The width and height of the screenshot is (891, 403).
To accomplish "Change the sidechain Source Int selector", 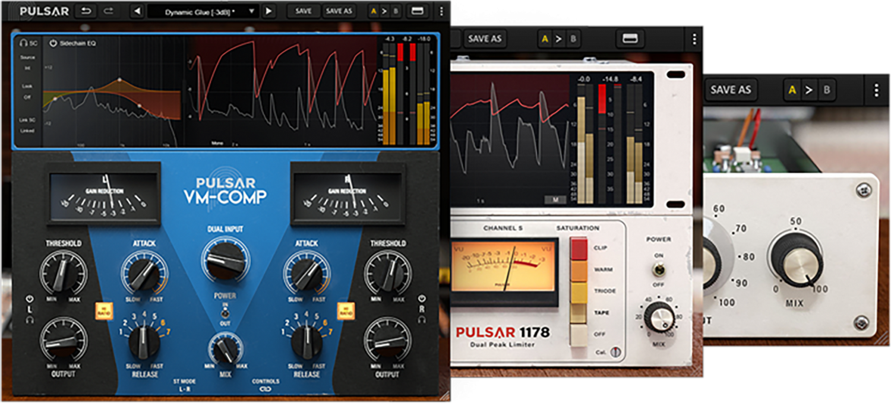I will tap(27, 68).
